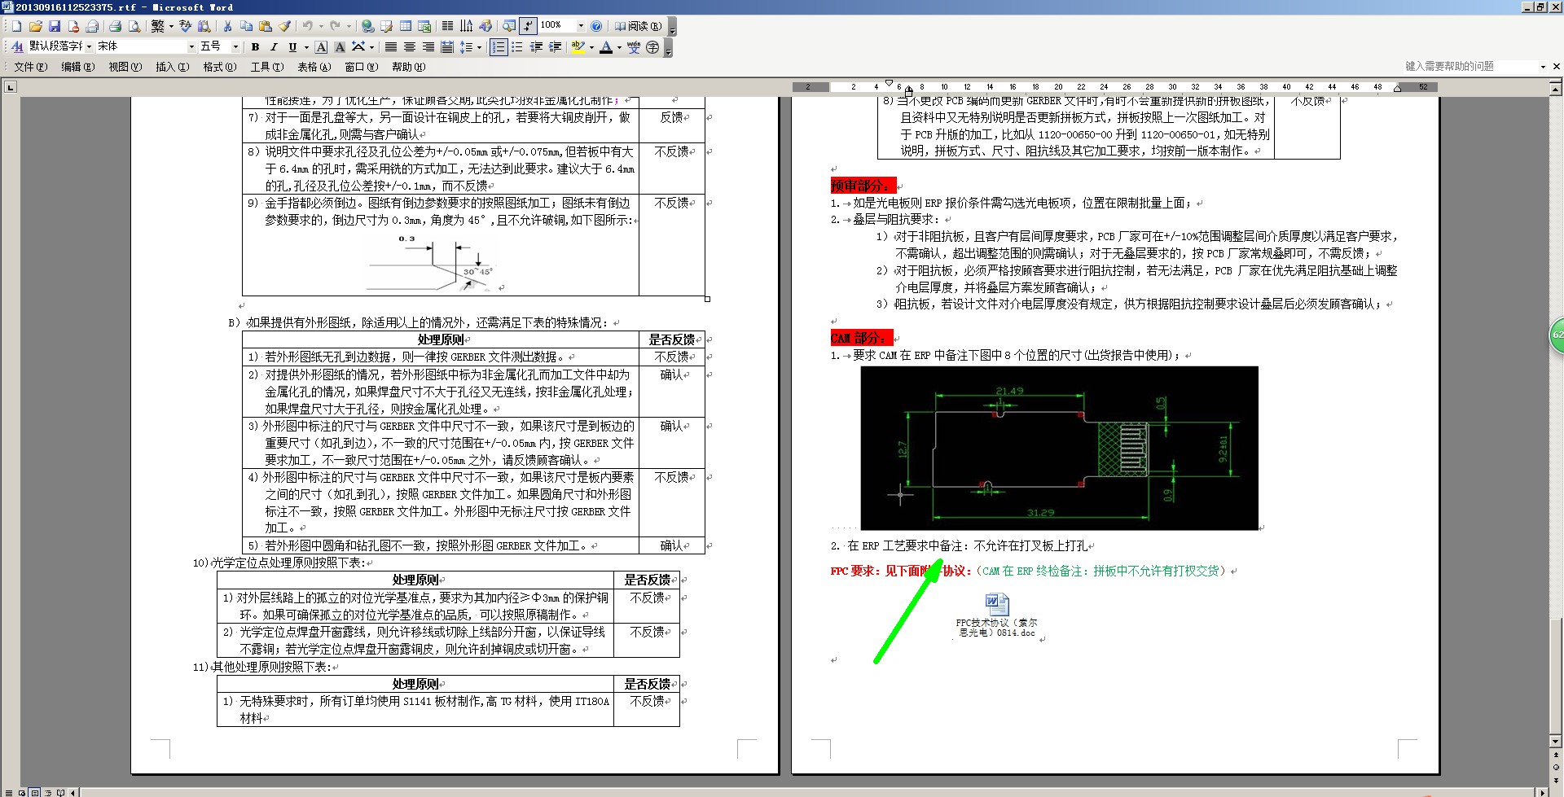1564x797 pixels.
Task: Open the 文件(F) menu
Action: pos(30,67)
